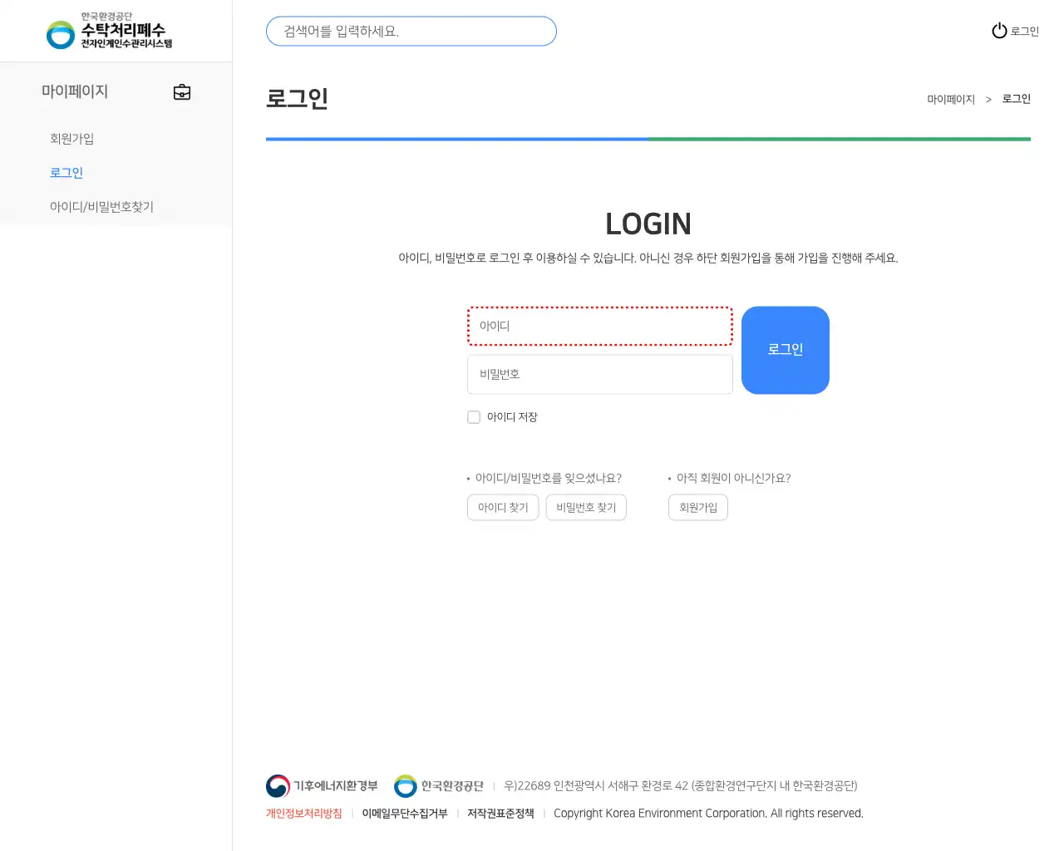
Task: Toggle the 아이디 저장 checkbox
Action: [x=474, y=417]
